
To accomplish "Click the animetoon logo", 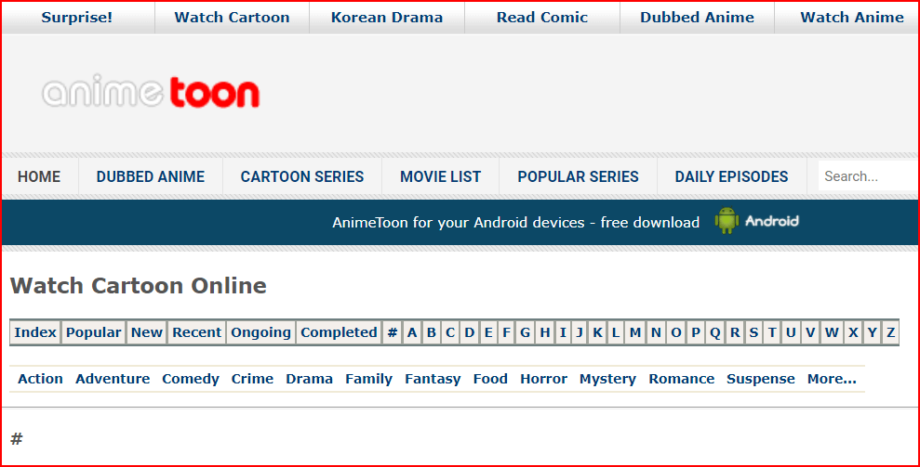I will (151, 93).
